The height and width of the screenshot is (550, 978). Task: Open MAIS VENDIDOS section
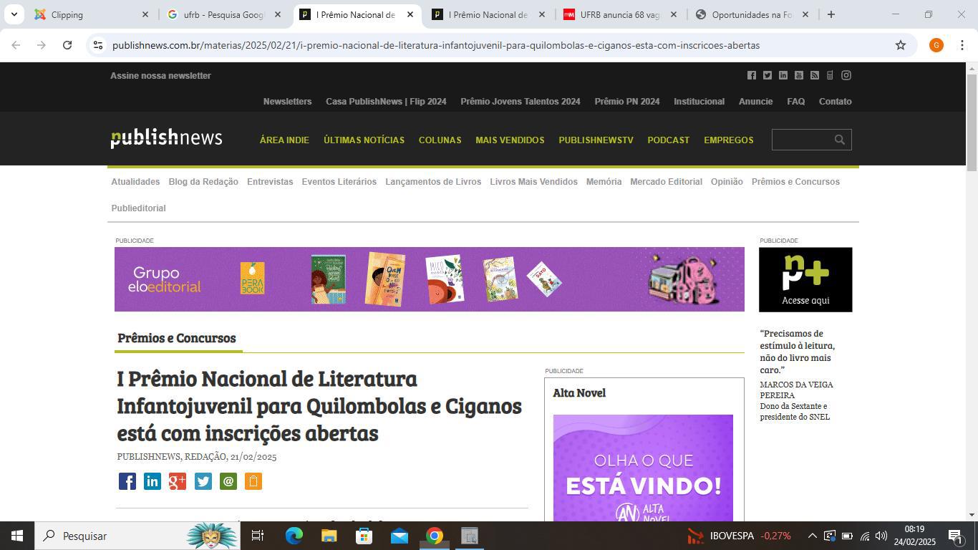pyautogui.click(x=510, y=140)
